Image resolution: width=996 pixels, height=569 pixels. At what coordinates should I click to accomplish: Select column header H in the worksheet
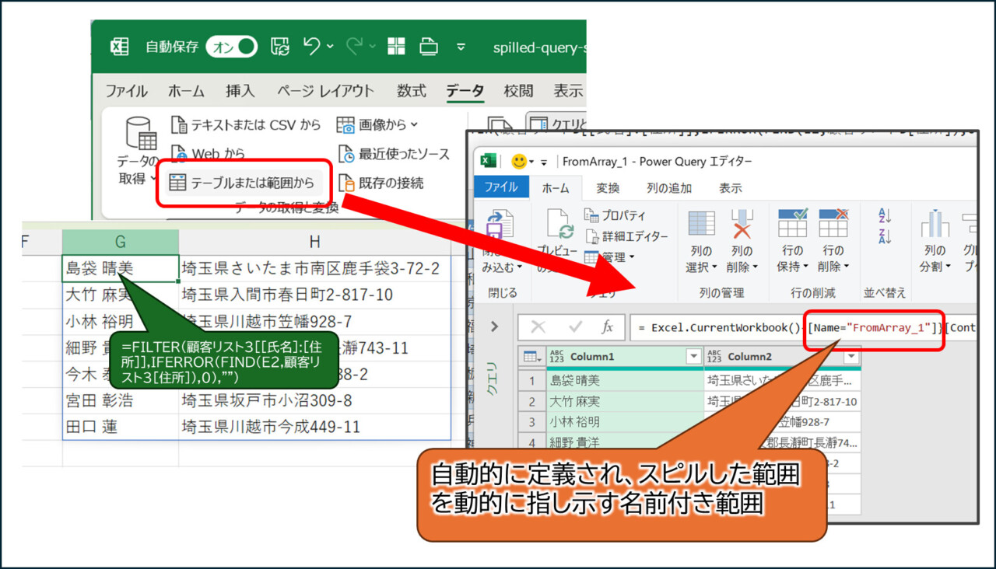[x=314, y=242]
